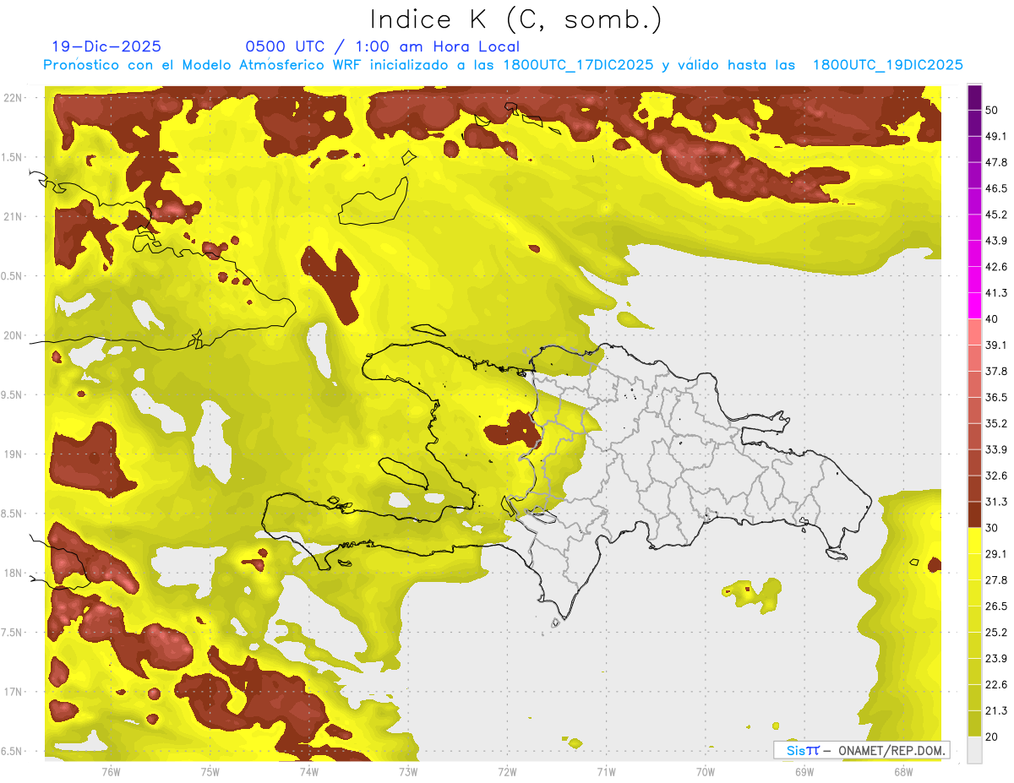Click the color scale value 32.6
Image resolution: width=1014 pixels, height=783 pixels.
coord(995,476)
